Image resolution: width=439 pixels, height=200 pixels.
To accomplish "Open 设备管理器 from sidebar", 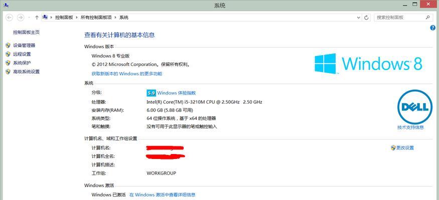I will [x=24, y=45].
